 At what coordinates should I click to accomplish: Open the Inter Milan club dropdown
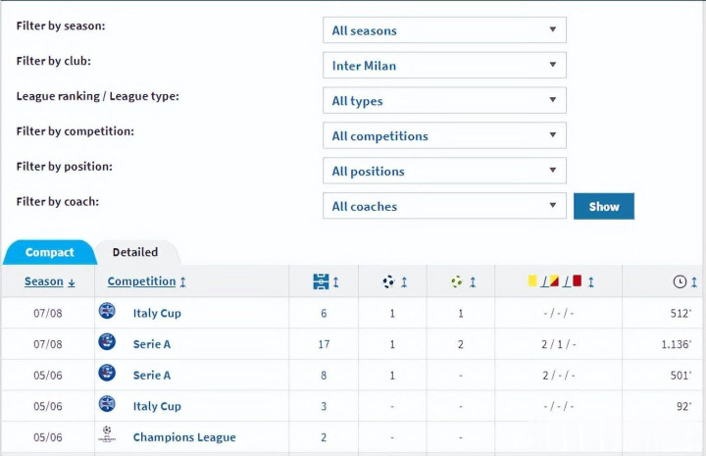(x=444, y=66)
